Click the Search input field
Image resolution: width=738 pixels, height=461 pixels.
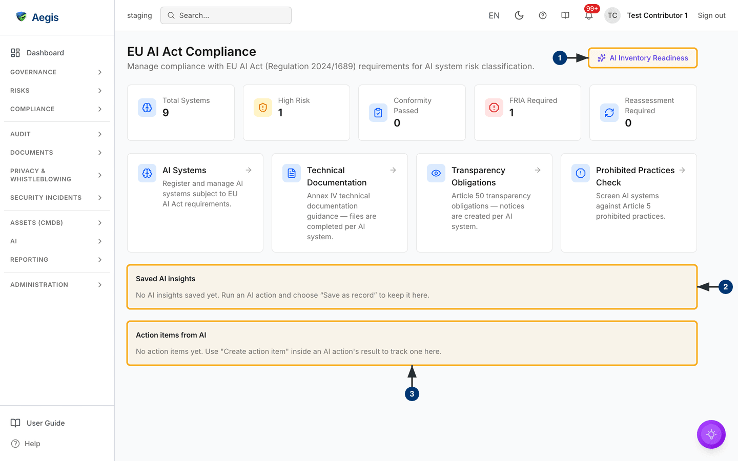[x=226, y=15]
